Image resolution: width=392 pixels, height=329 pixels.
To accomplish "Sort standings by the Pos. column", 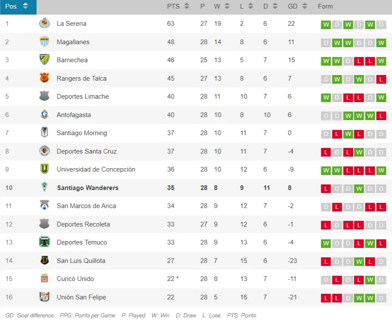I will (x=25, y=6).
